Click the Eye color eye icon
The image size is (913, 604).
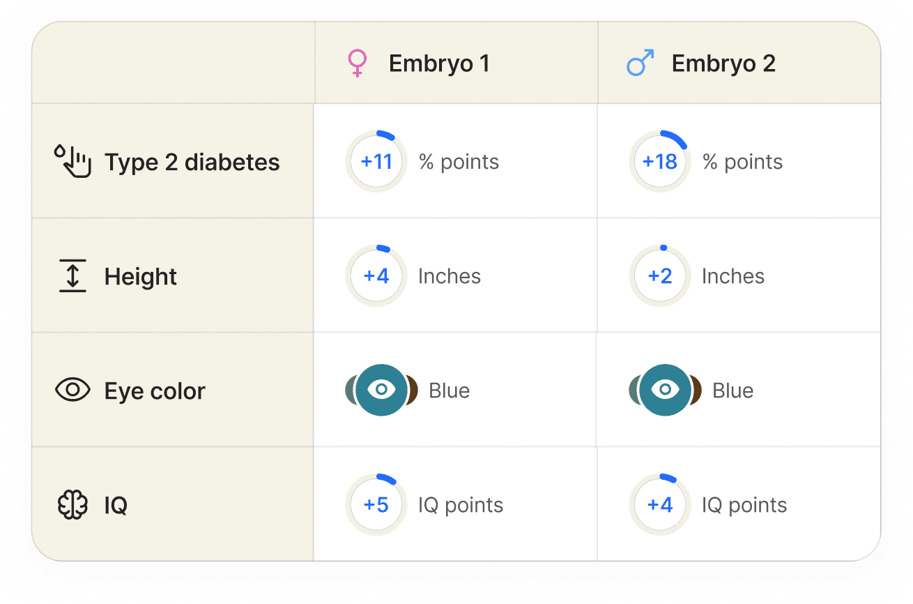pos(72,390)
